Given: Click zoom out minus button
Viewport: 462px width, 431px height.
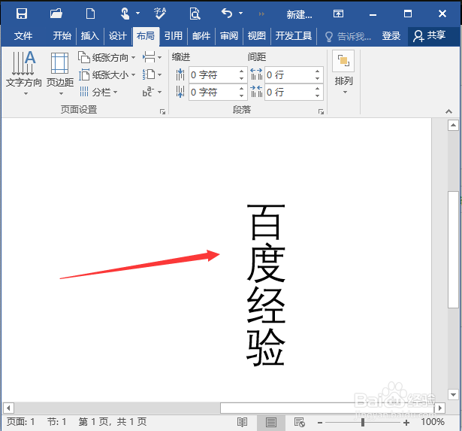Looking at the screenshot, I should [320, 423].
